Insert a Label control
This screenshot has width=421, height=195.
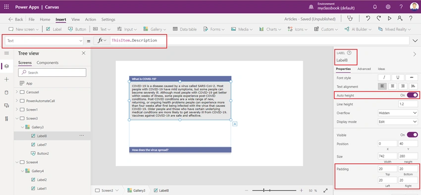point(53,29)
